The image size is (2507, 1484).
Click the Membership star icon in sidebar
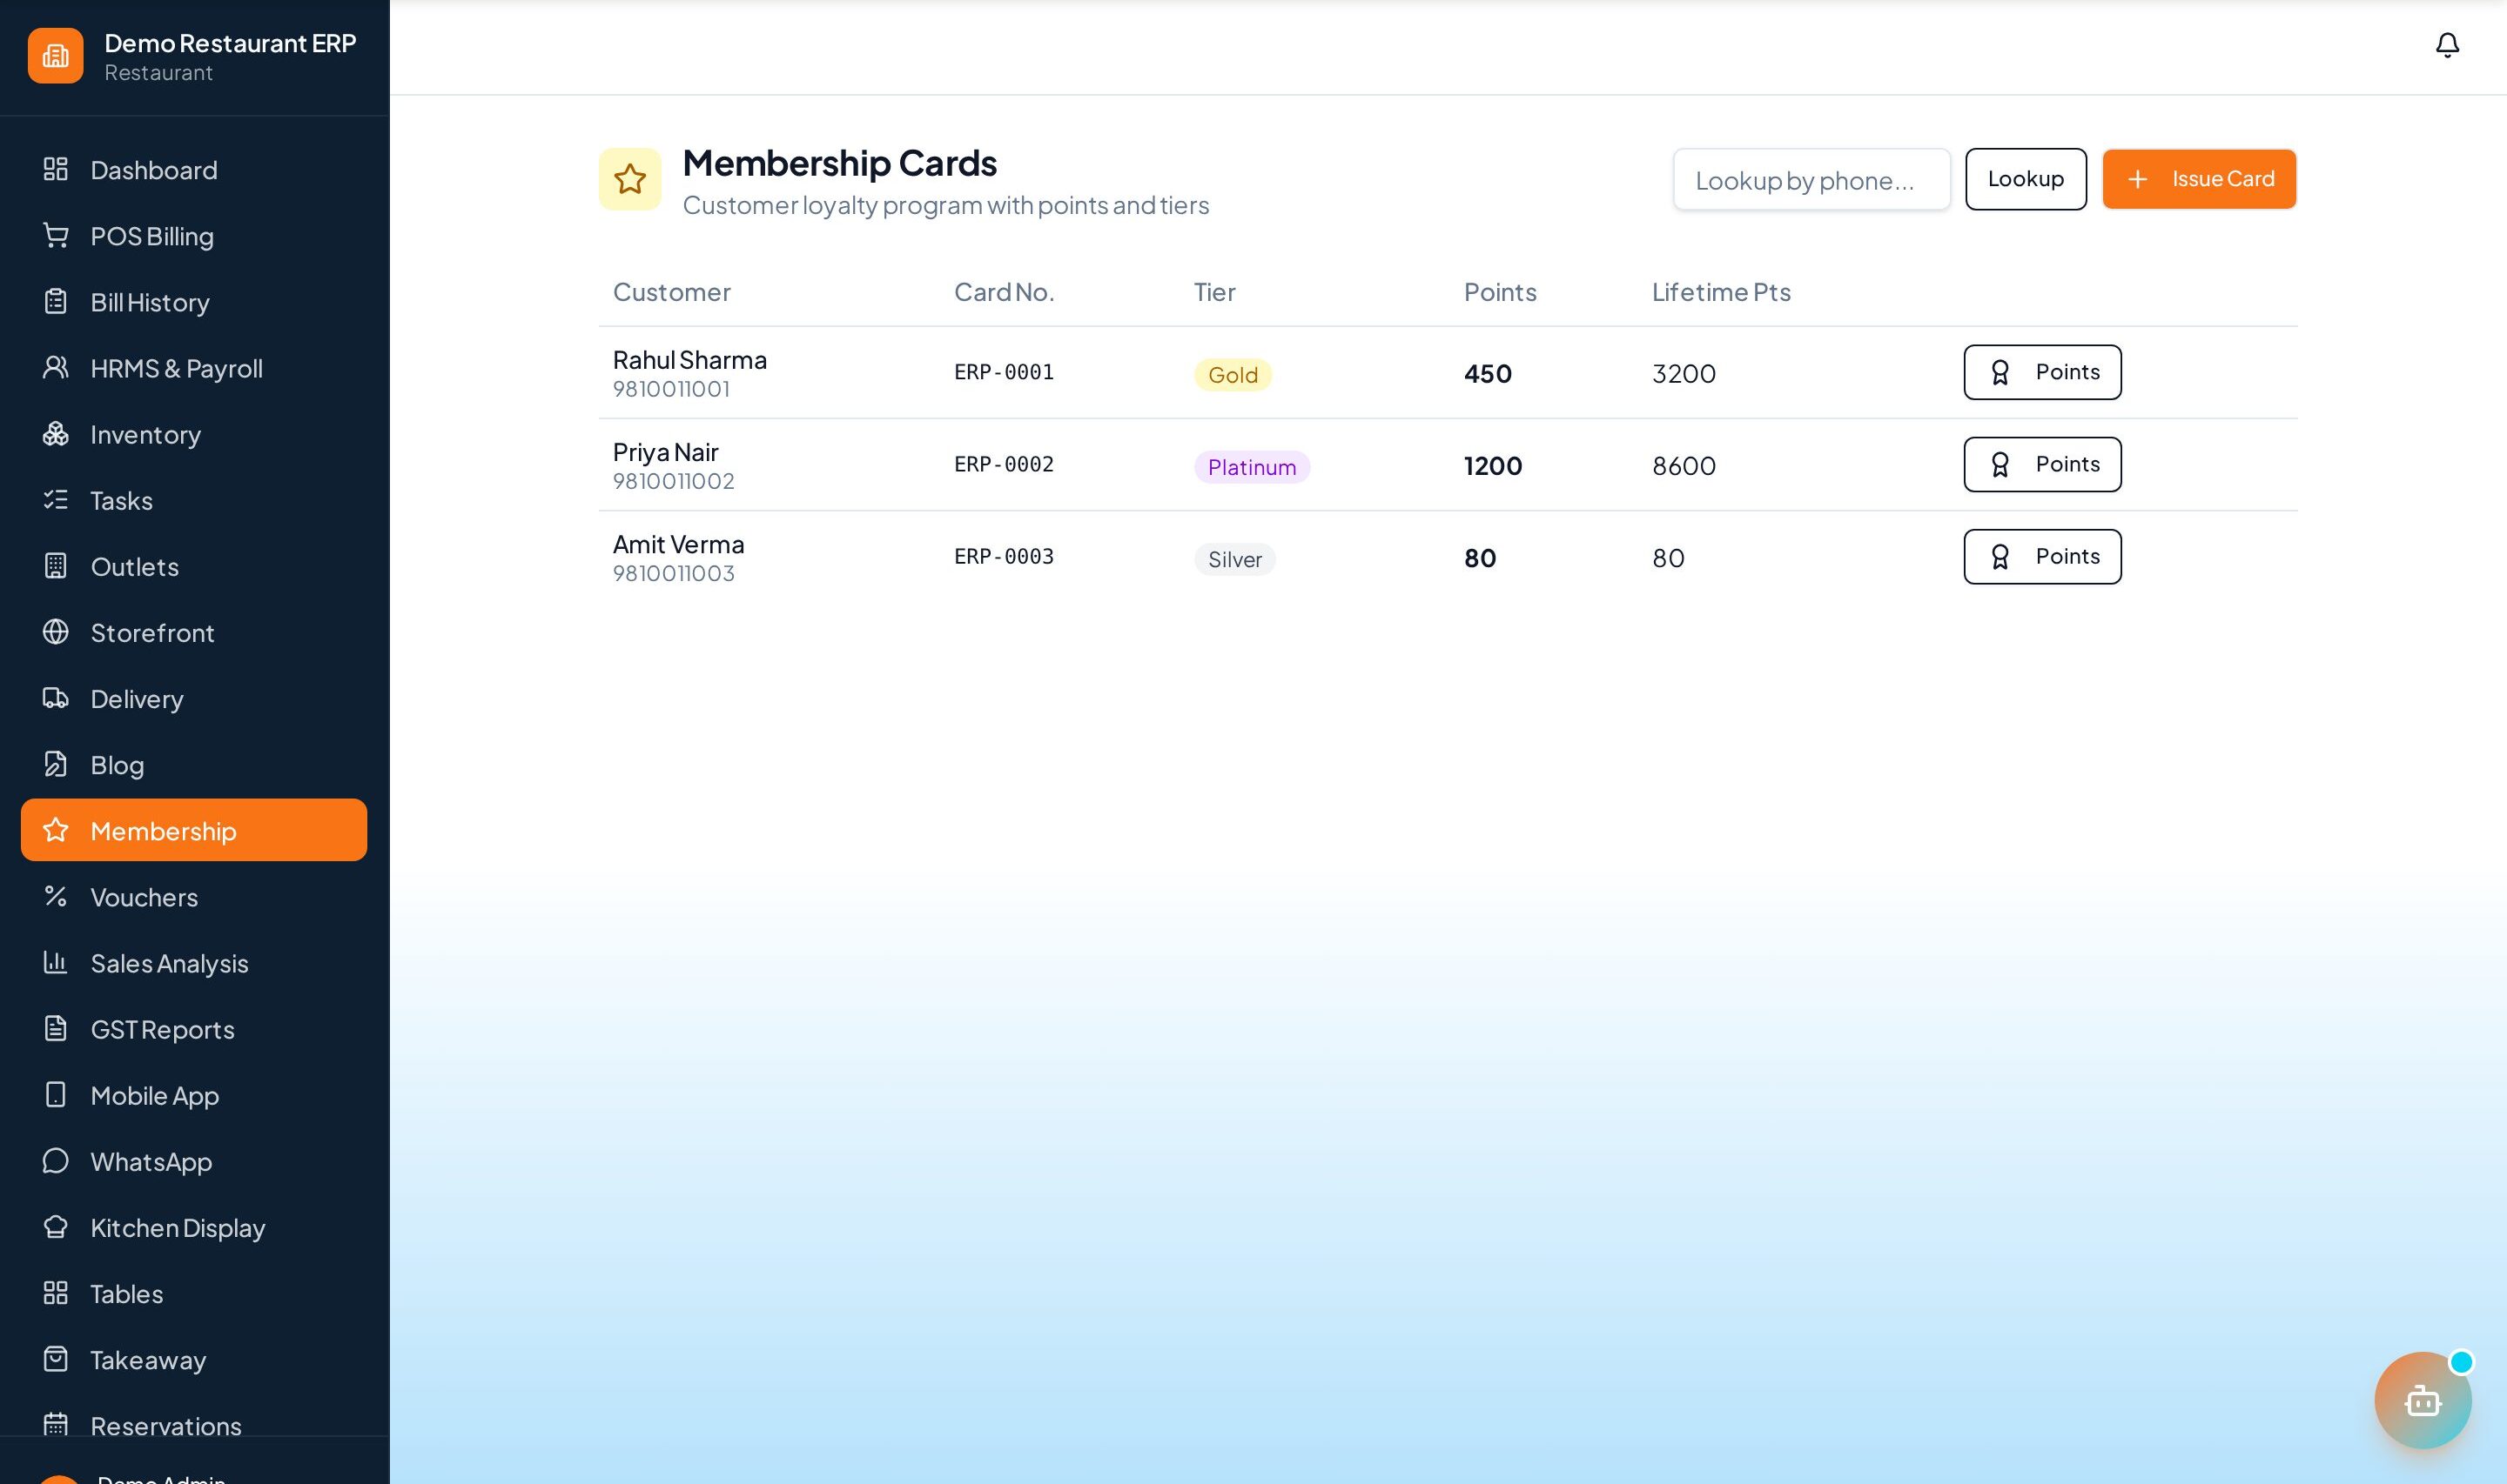pos(56,830)
